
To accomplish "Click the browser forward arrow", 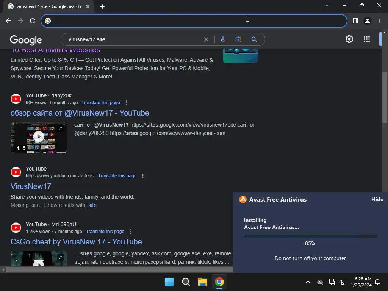I will (20, 21).
